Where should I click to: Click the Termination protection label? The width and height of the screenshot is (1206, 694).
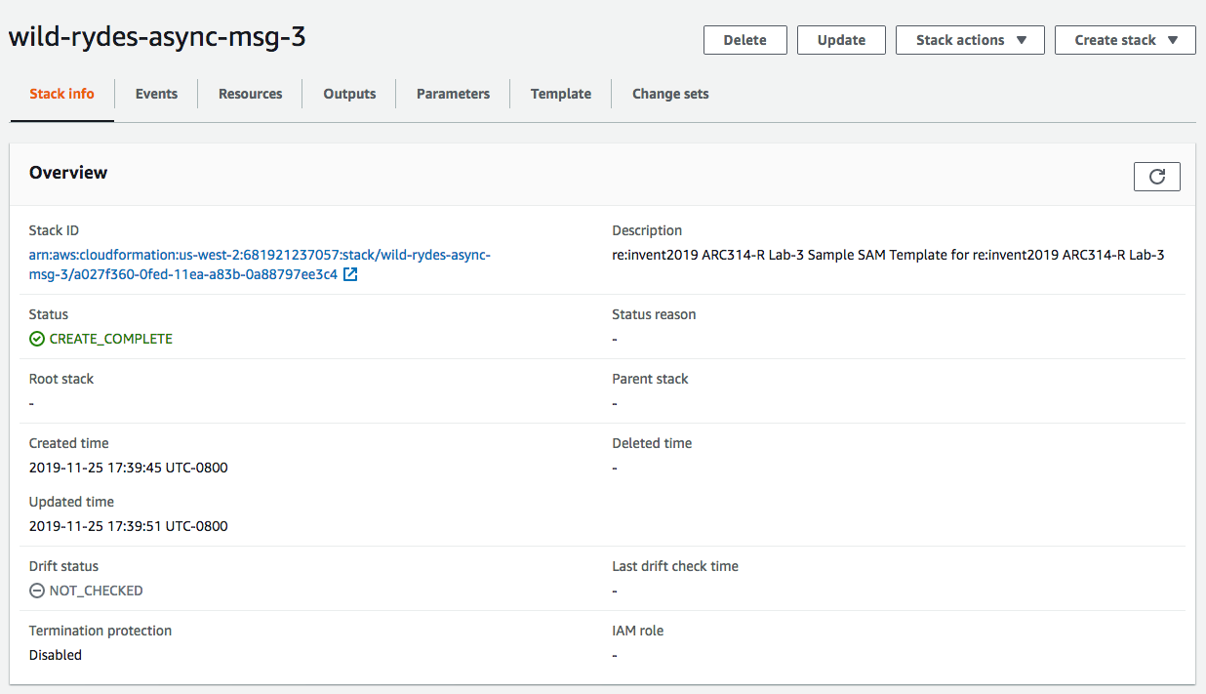click(x=100, y=631)
